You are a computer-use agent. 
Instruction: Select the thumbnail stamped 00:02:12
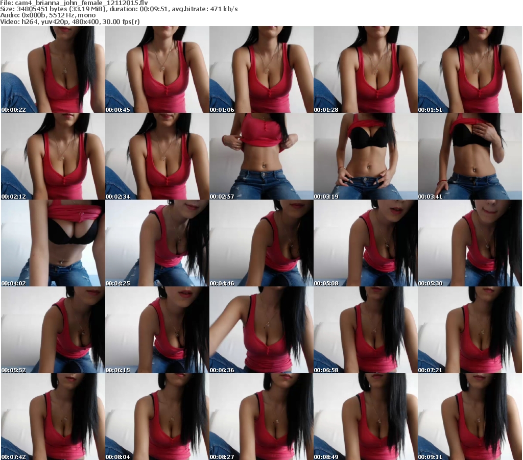point(53,156)
